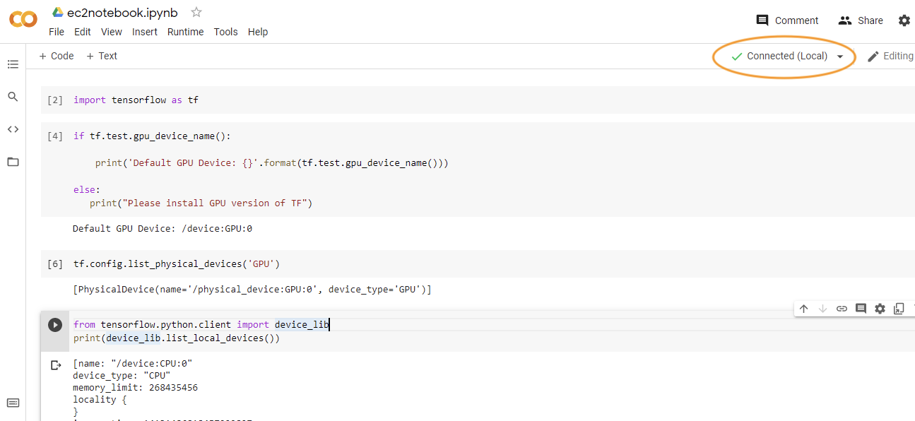Move cell up arrow in cell toolbar

click(x=804, y=309)
